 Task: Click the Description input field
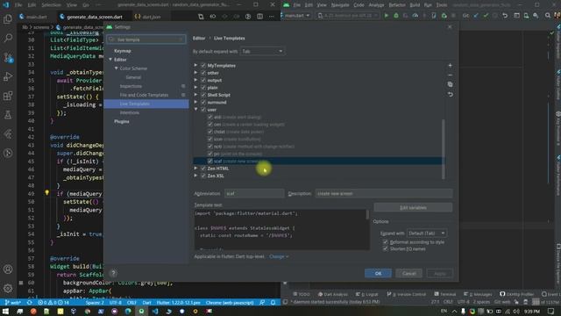click(x=384, y=193)
